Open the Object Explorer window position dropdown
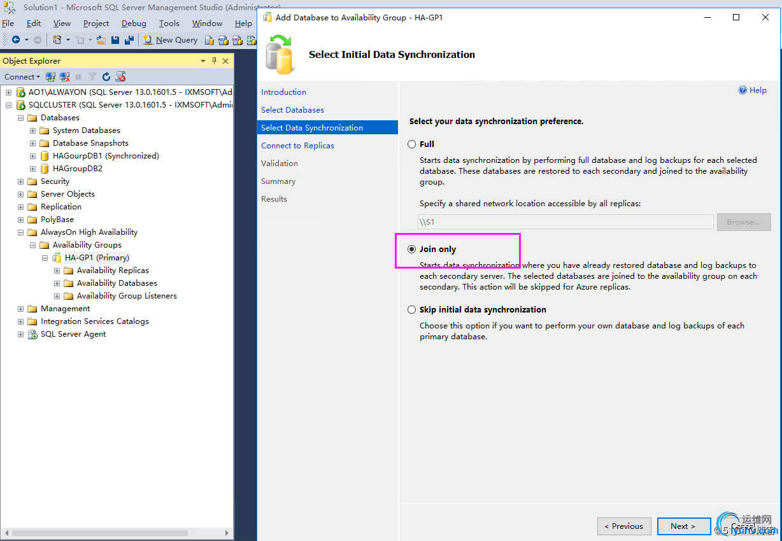The height and width of the screenshot is (541, 782). pyautogui.click(x=203, y=61)
